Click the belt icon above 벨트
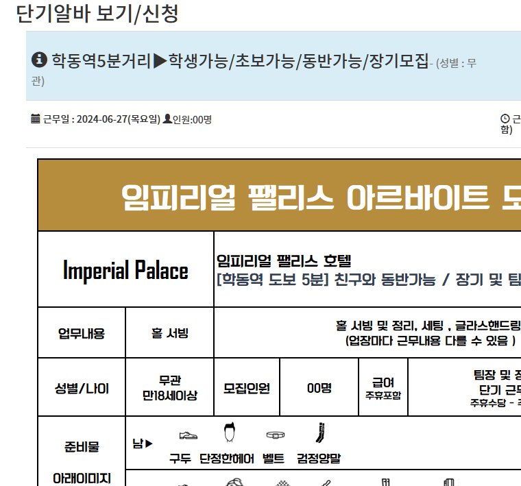 (276, 435)
